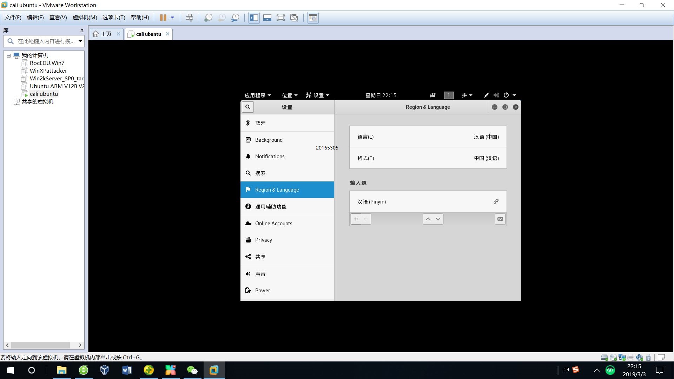Pause the virtual machine with the pause button
Viewport: 674px width, 379px height.
[163, 18]
